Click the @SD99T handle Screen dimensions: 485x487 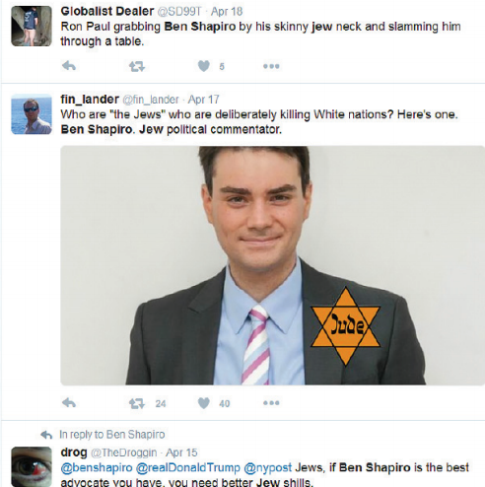click(x=179, y=12)
